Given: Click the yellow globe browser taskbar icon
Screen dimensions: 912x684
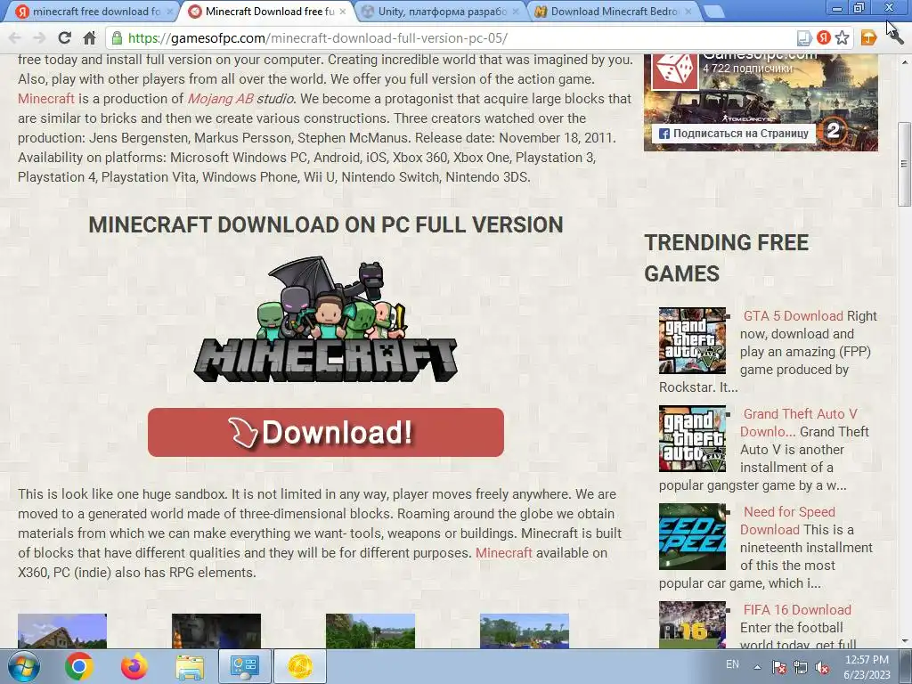Looking at the screenshot, I should click(x=300, y=666).
